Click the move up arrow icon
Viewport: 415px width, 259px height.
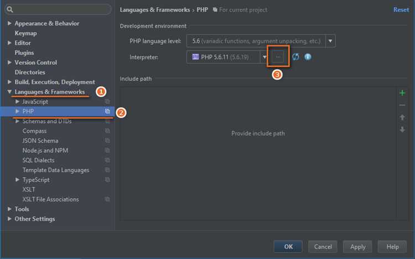click(x=402, y=117)
